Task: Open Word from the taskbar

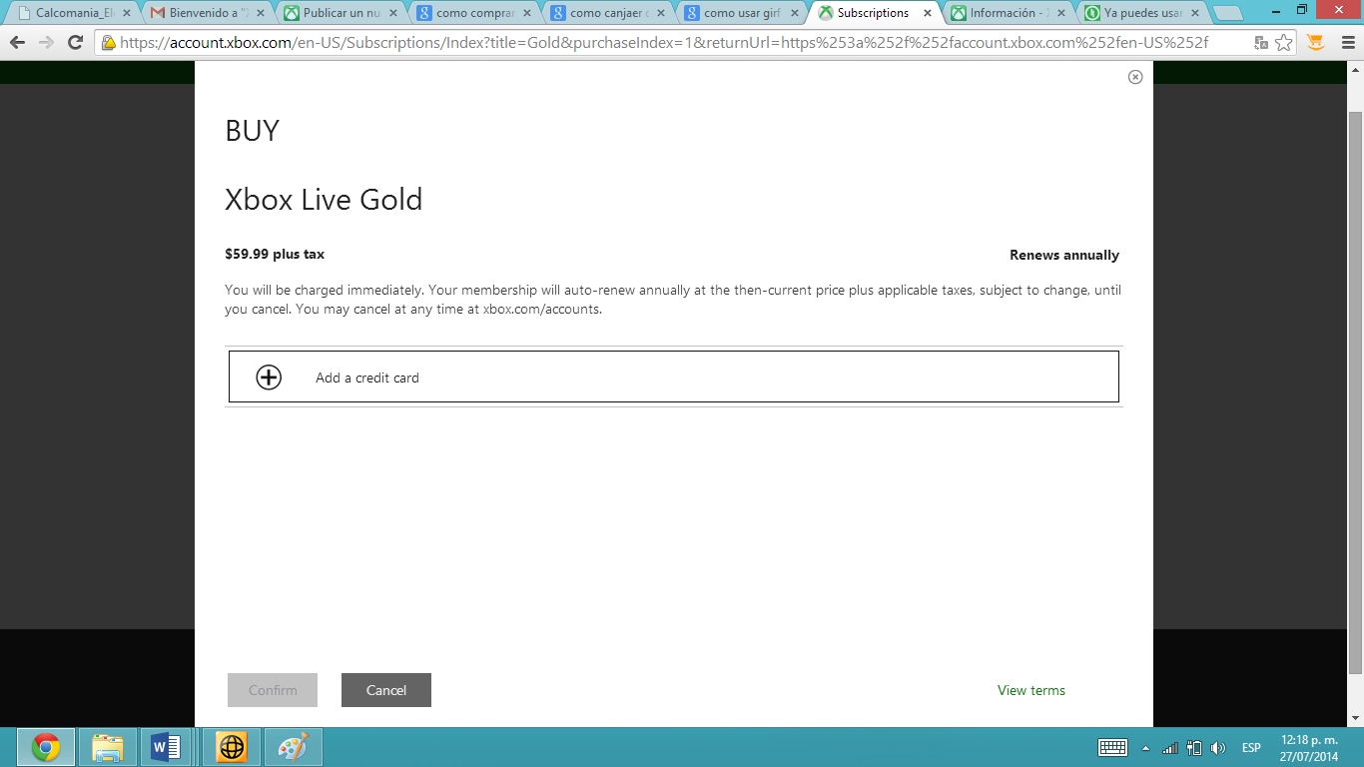Action: (166, 747)
